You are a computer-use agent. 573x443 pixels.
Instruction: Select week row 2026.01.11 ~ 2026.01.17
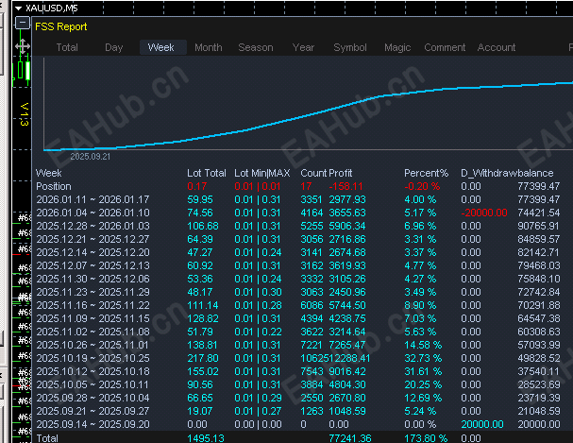[93, 199]
